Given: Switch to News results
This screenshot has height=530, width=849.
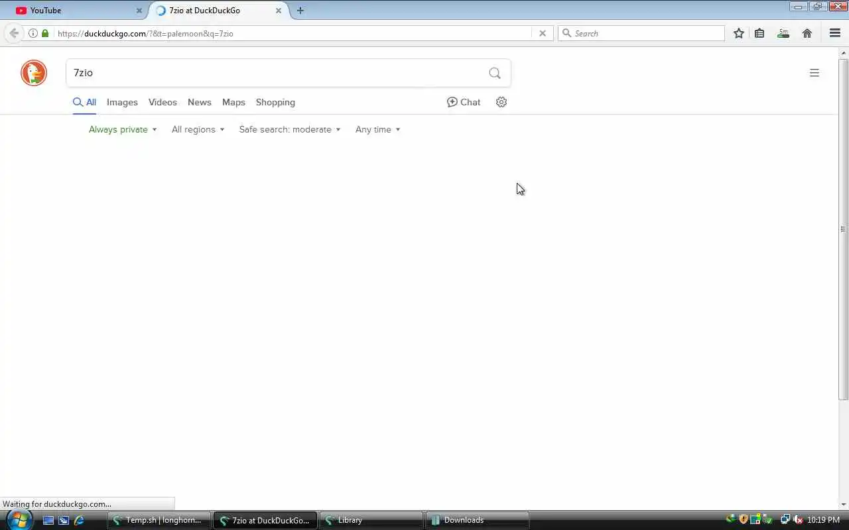Looking at the screenshot, I should pos(199,102).
